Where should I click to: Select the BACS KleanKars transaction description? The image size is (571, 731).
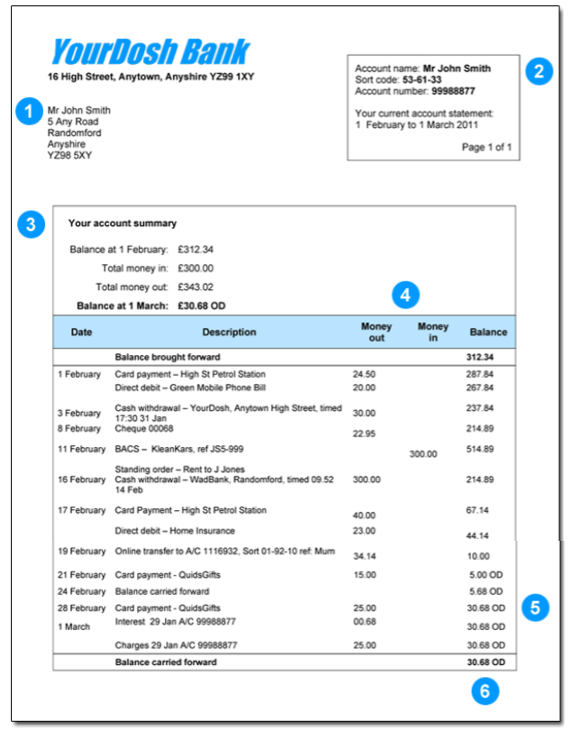[x=179, y=448]
